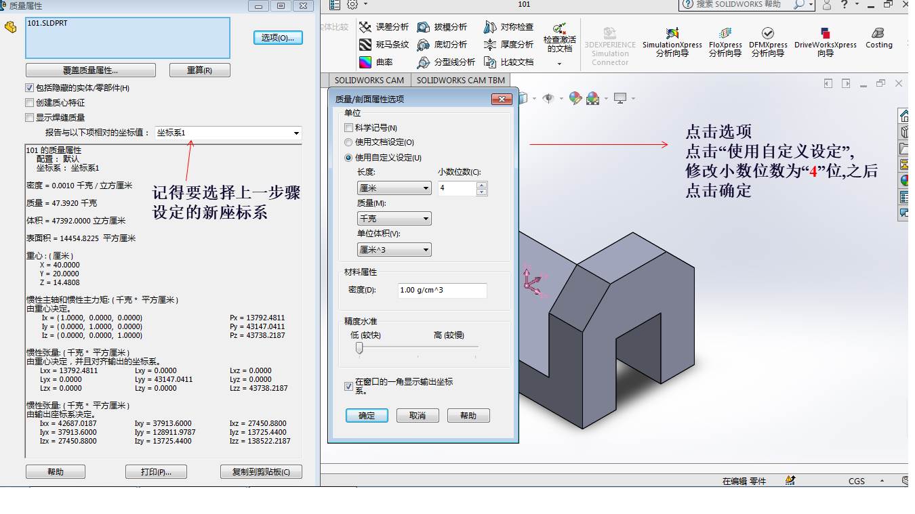The height and width of the screenshot is (514, 915).
Task: Click the 选项(O)... options button
Action: 278,37
